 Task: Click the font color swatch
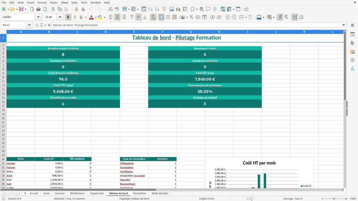click(x=92, y=17)
